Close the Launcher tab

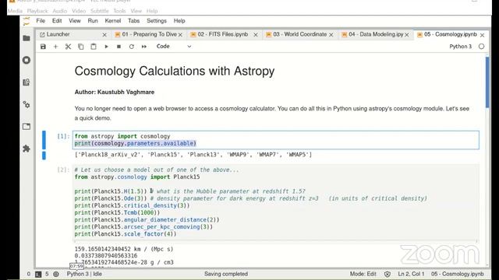104,35
